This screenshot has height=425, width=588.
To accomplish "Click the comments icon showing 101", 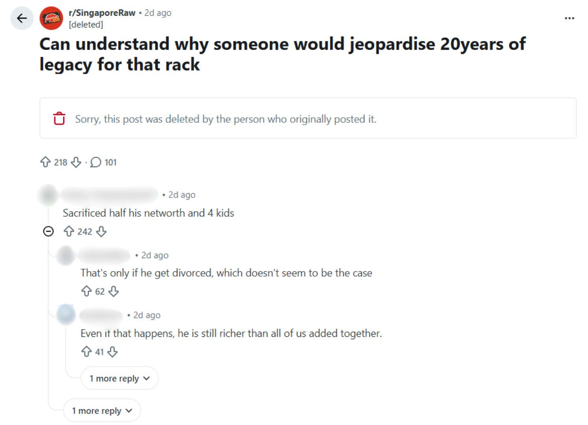I will point(96,162).
